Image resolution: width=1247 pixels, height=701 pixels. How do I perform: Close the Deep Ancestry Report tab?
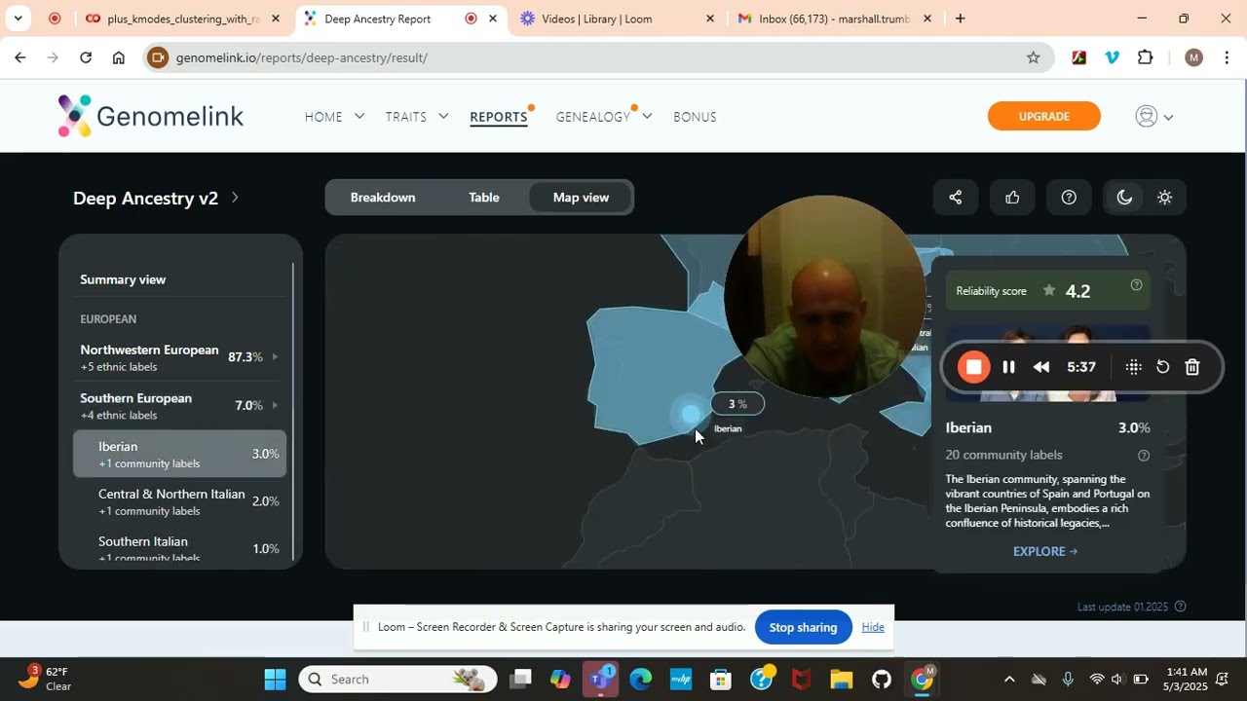pos(493,18)
